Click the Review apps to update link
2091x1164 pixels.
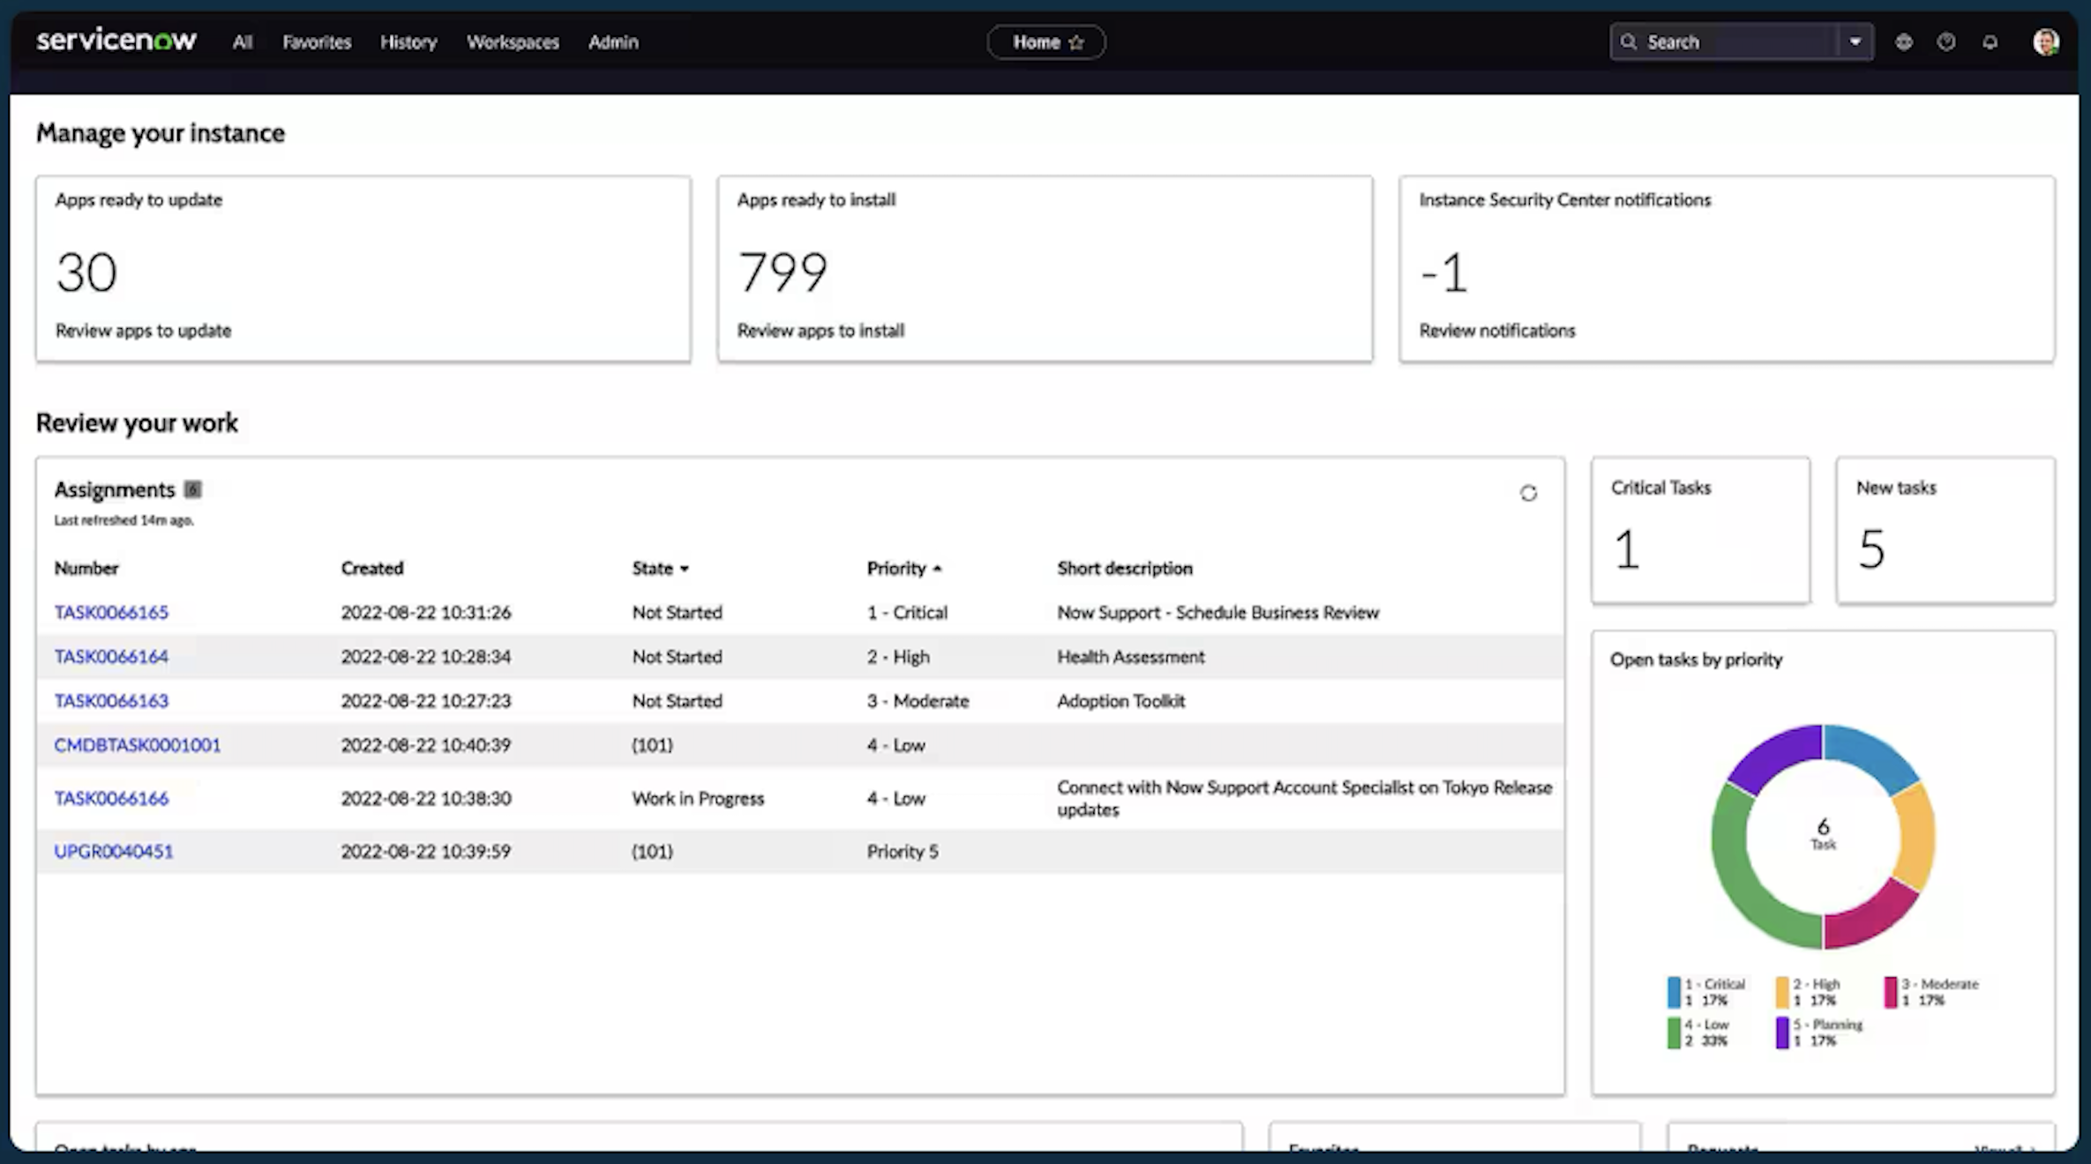click(x=144, y=331)
